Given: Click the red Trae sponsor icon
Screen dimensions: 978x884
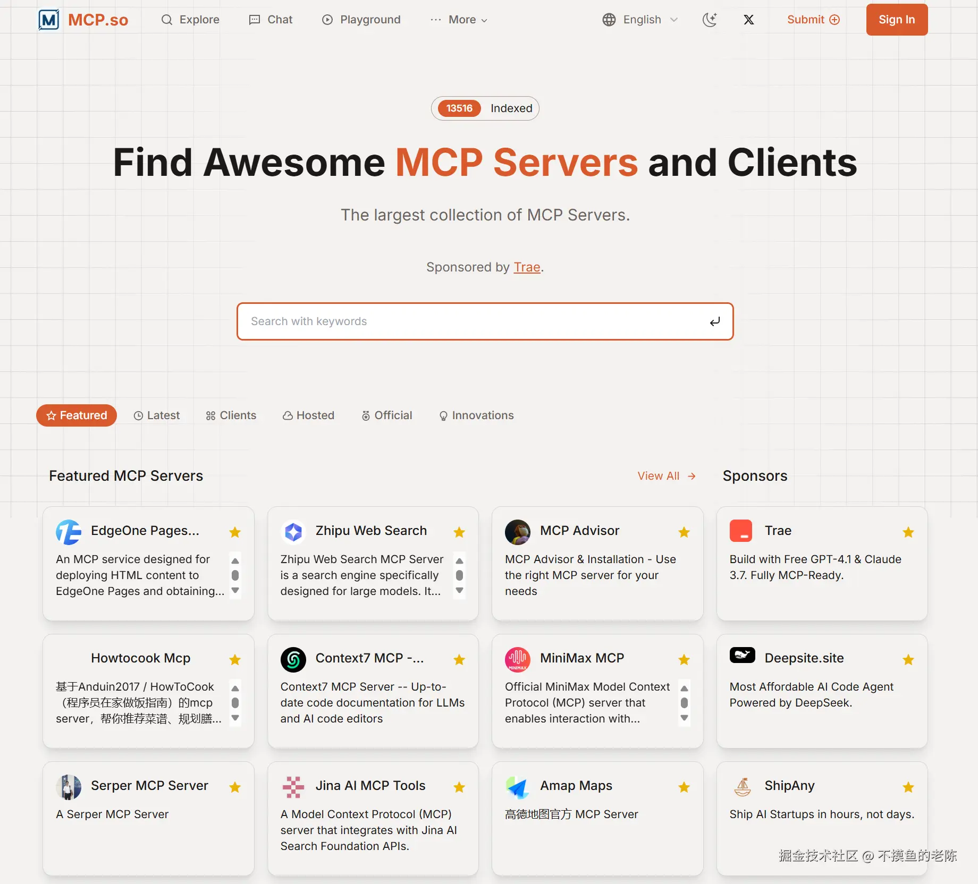Looking at the screenshot, I should (741, 531).
